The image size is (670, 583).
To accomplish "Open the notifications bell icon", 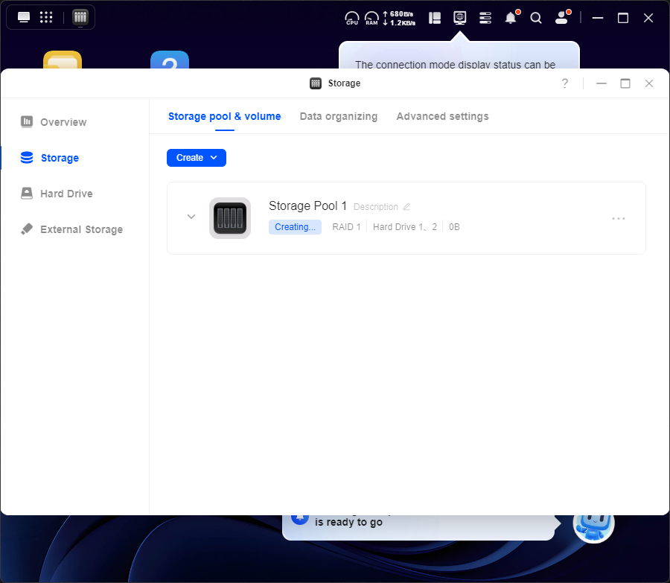I will pos(511,18).
